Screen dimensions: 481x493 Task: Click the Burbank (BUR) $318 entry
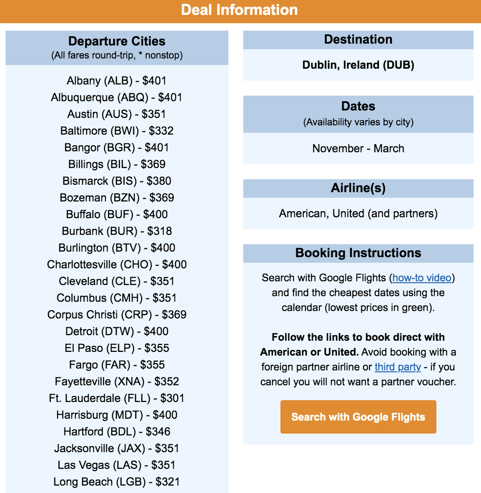[117, 231]
